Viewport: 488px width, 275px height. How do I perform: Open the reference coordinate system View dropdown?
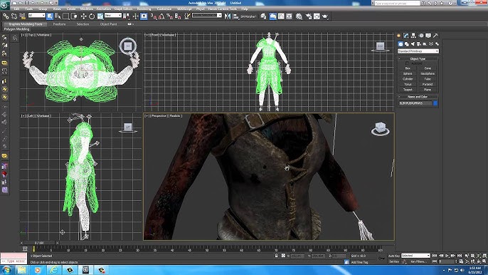113,15
